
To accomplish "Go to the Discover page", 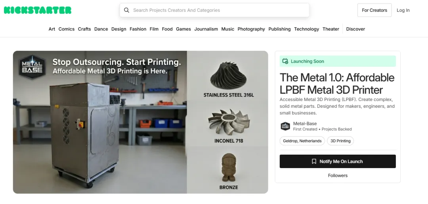I will (x=355, y=29).
